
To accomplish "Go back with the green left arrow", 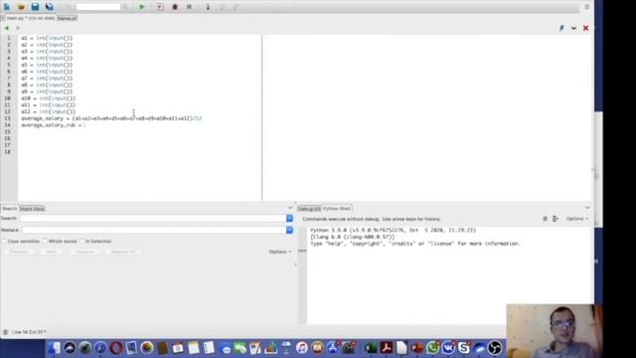I will click(x=7, y=28).
